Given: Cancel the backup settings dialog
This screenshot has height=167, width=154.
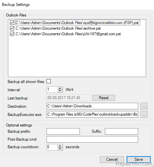Looking at the screenshot, I should pos(112,159).
